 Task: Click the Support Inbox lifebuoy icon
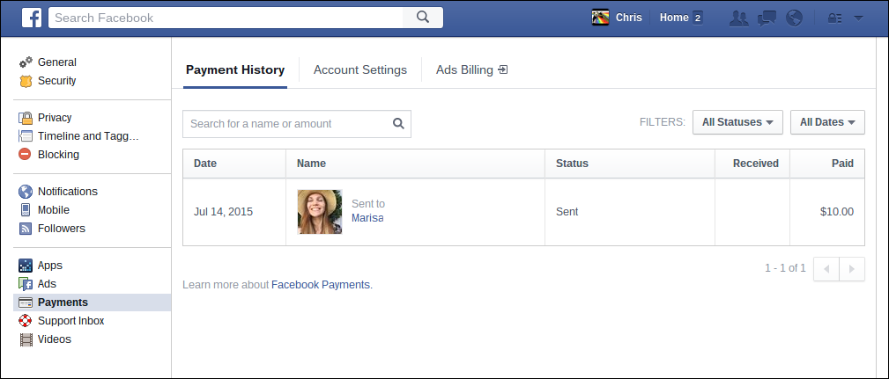pos(26,321)
